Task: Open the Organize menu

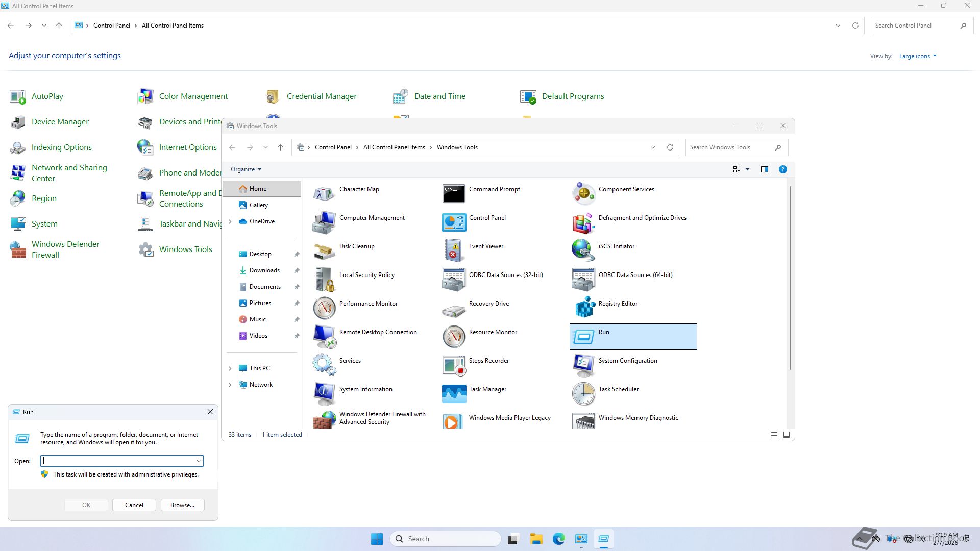Action: [x=246, y=169]
